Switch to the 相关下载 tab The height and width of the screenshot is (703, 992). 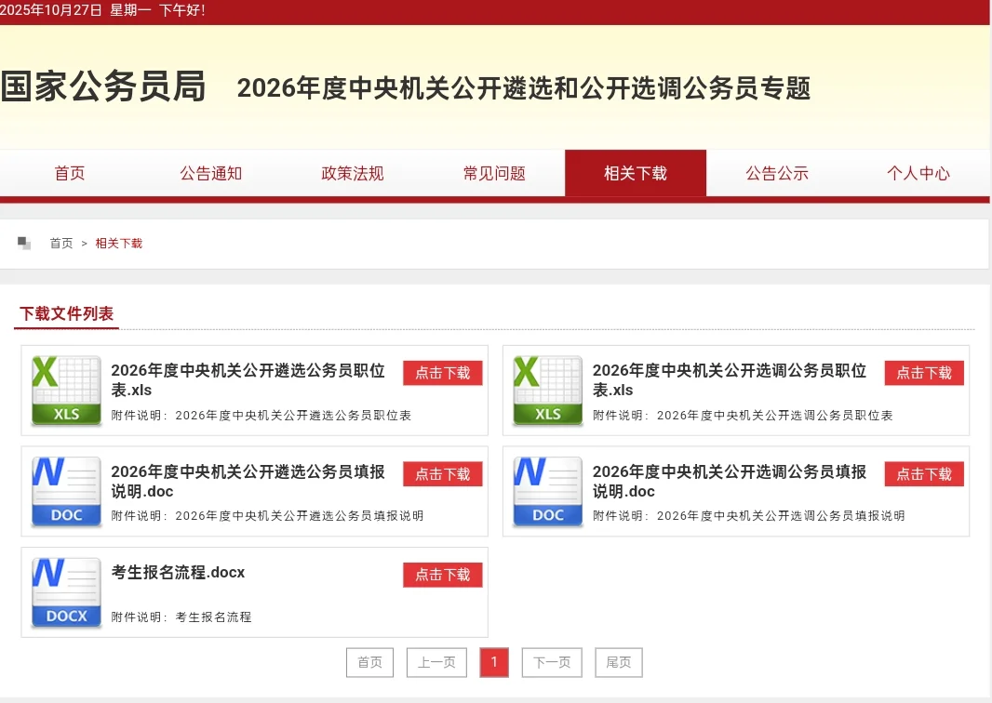pyautogui.click(x=636, y=173)
